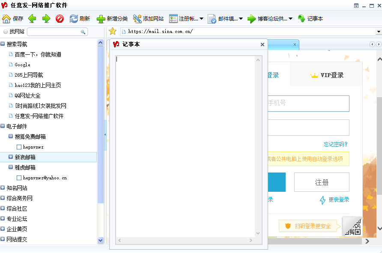Click the address bar showing mail.sina.com.cn
Image resolution: width=382 pixels, height=253 pixels.
tap(248, 31)
